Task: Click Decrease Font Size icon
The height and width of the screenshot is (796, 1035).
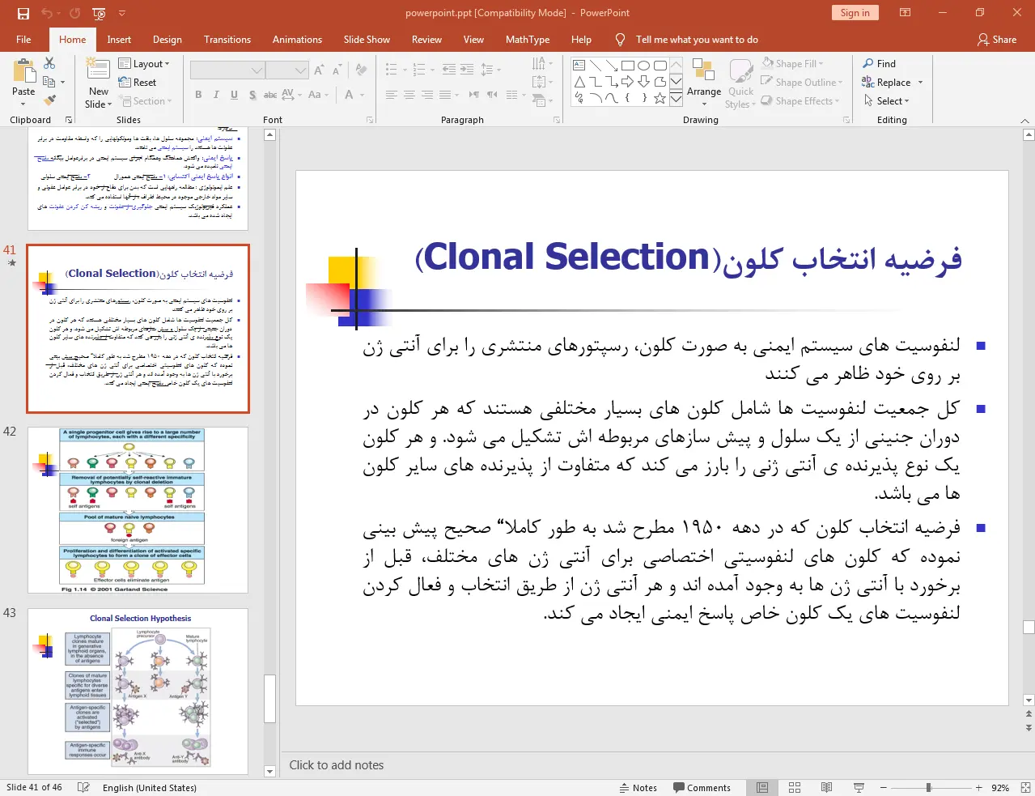Action: 337,70
